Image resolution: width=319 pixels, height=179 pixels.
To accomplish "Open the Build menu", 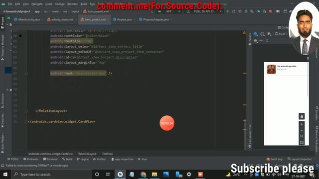I will 84,4.
